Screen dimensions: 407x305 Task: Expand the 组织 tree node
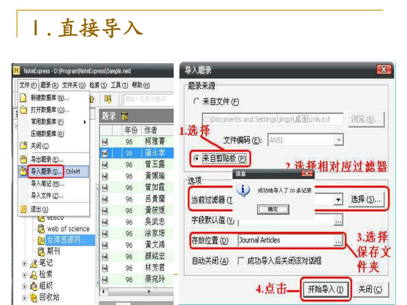24,286
